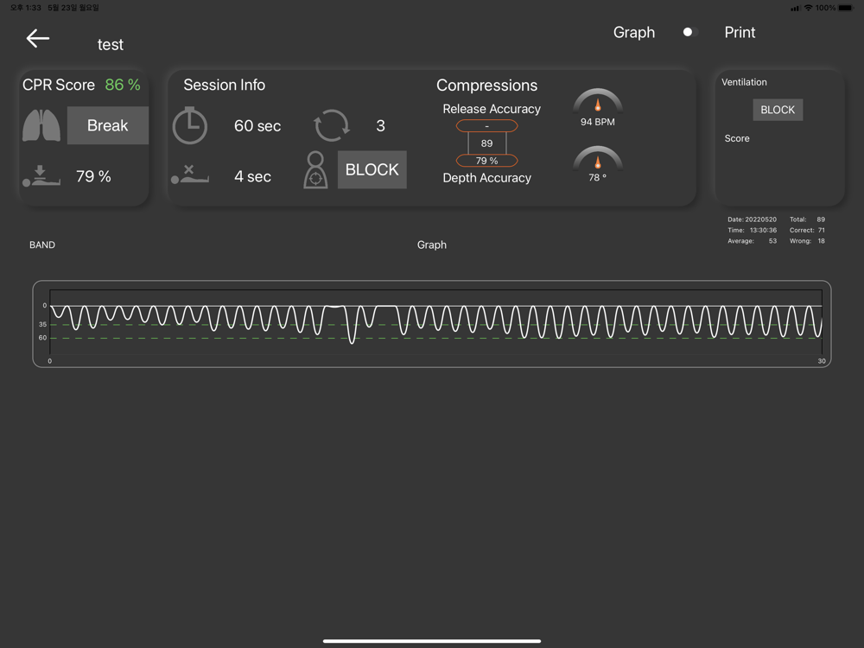Click the lungs ventilation icon
Image resolution: width=864 pixels, height=648 pixels.
(41, 125)
